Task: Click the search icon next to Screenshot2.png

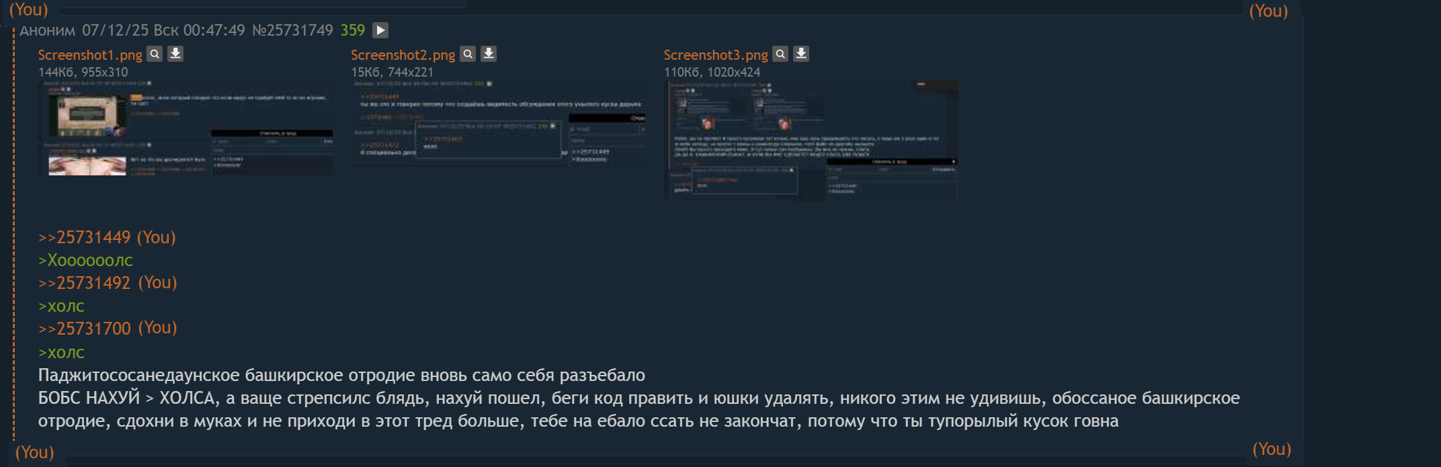Action: [468, 54]
